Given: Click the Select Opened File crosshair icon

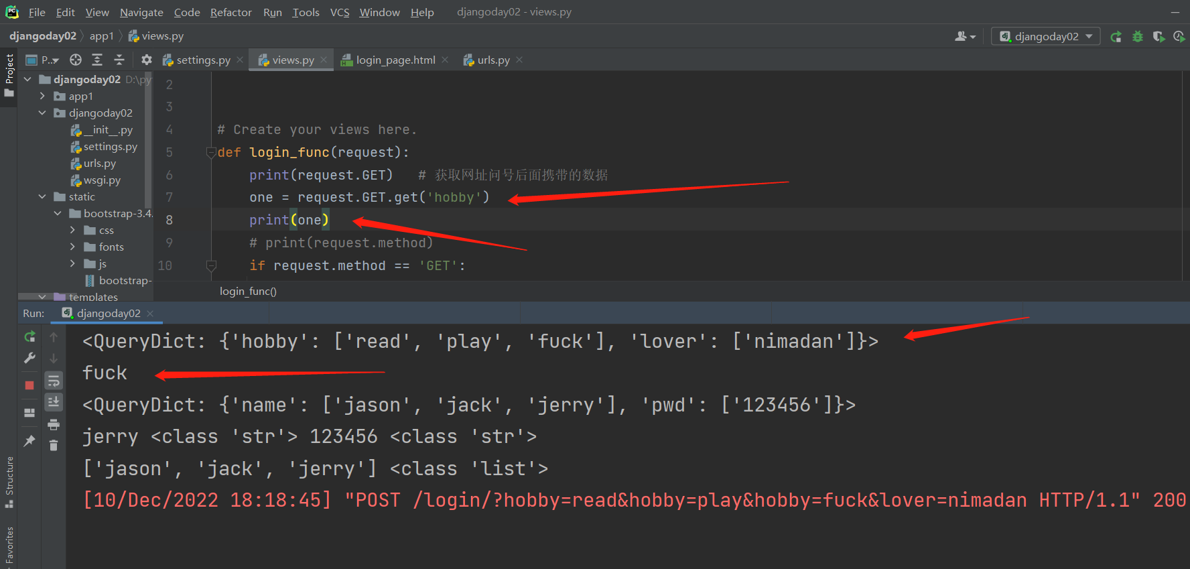Looking at the screenshot, I should coord(76,60).
